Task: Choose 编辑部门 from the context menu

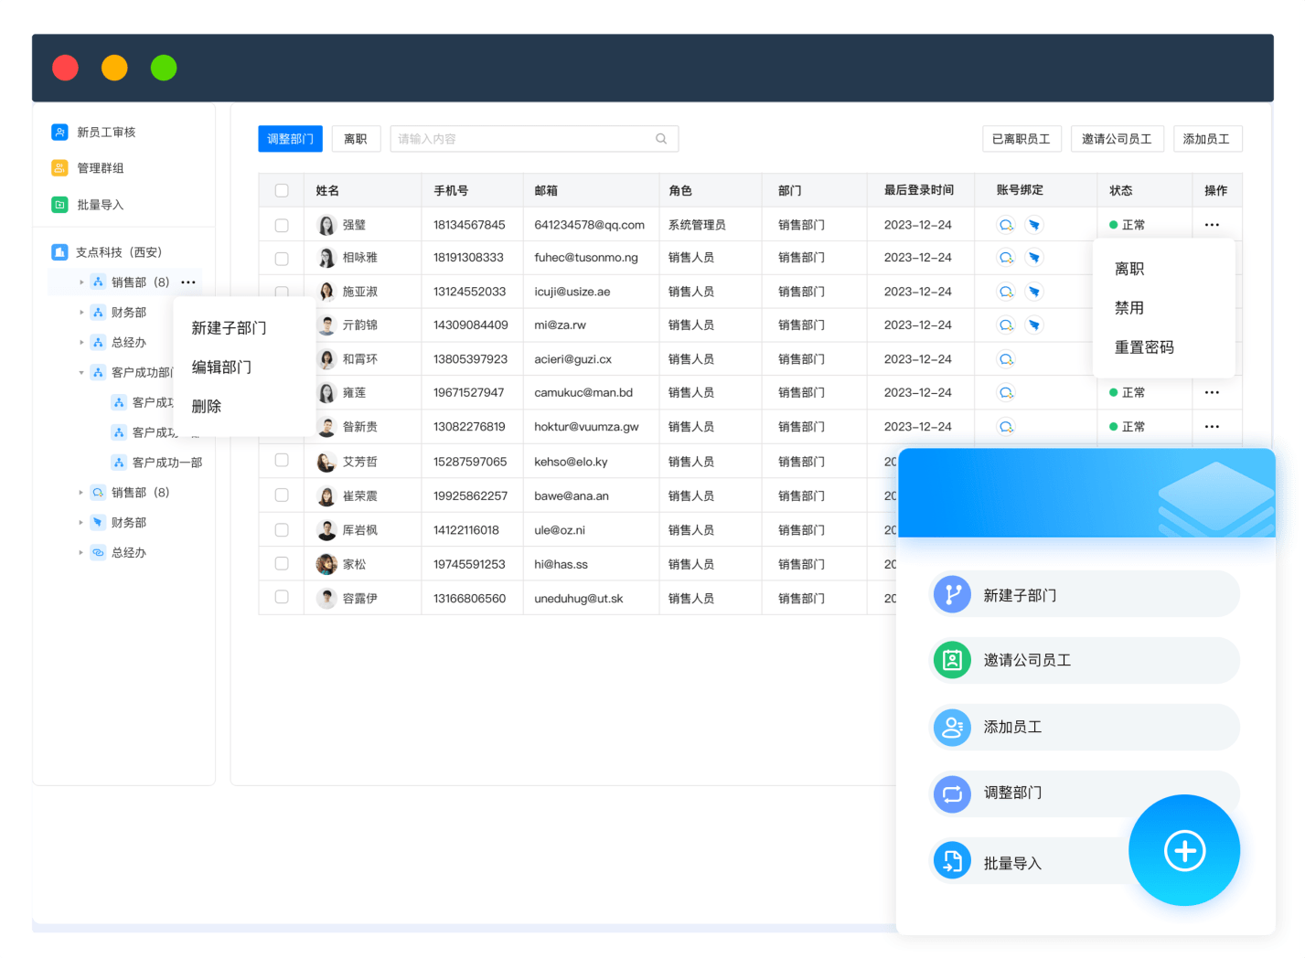Action: click(221, 367)
